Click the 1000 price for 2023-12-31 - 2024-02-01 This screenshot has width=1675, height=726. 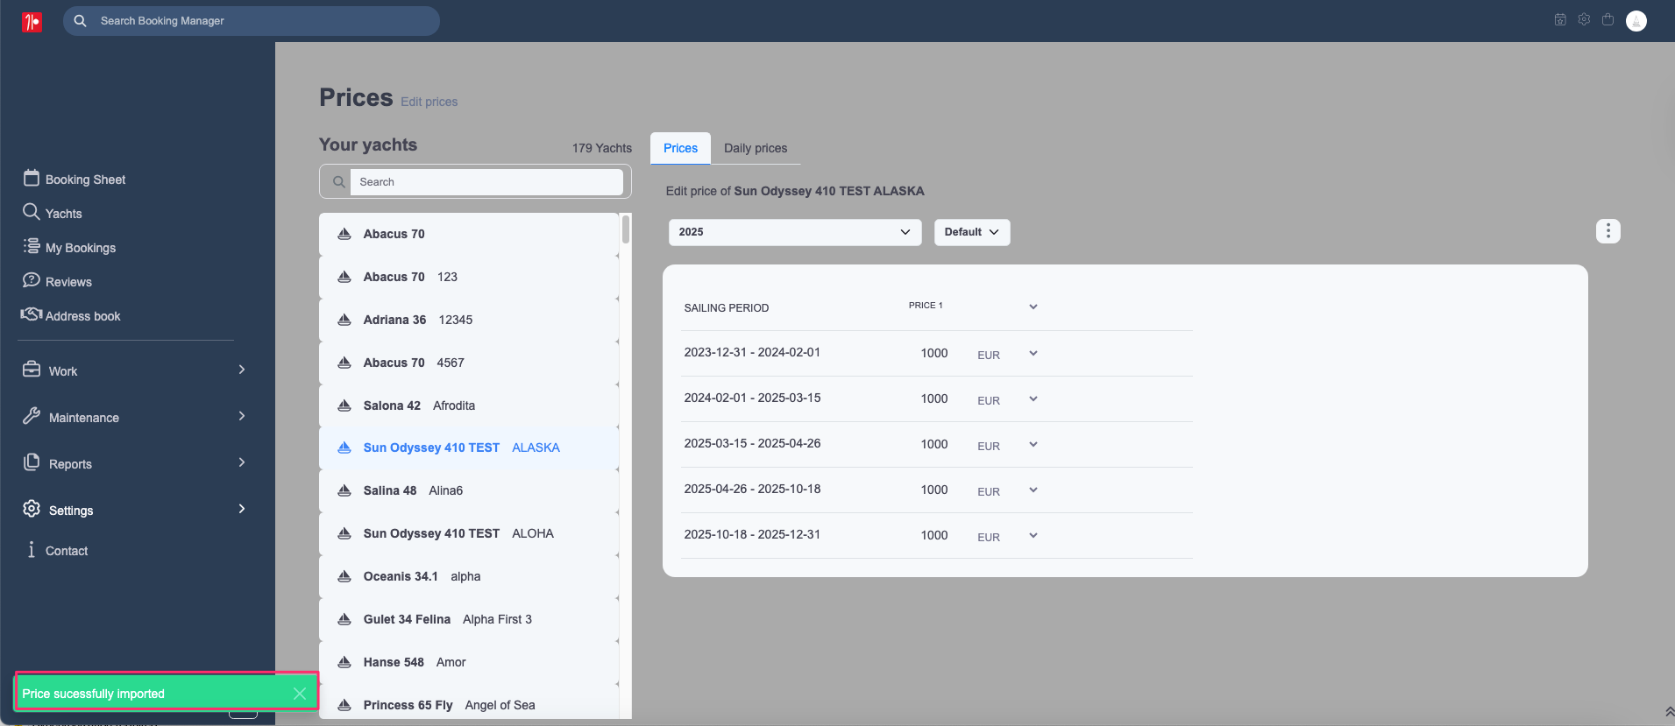point(933,354)
